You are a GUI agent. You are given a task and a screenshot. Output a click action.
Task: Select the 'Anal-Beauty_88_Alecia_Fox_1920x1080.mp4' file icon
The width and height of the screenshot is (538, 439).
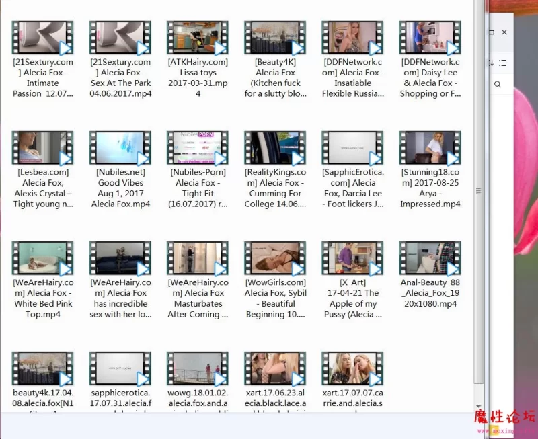click(430, 258)
